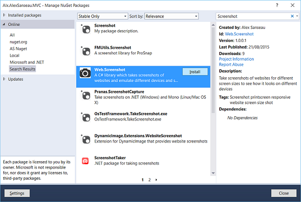
Task: Click the scrollbar down arrow
Action: (x=213, y=173)
